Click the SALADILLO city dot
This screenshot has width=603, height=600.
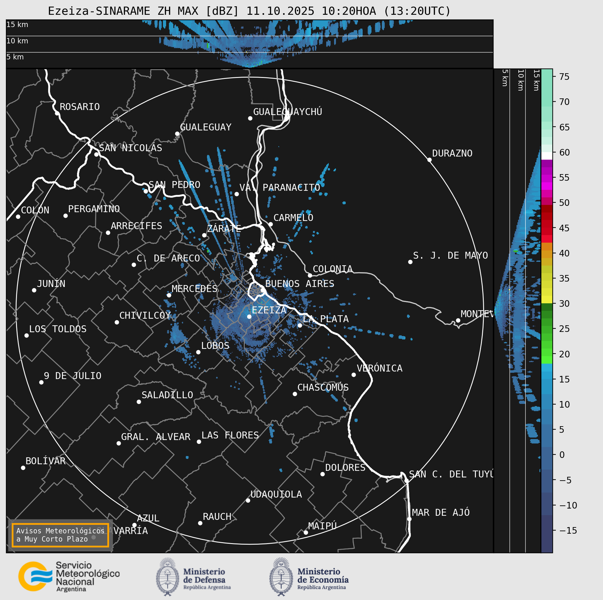[x=139, y=402]
